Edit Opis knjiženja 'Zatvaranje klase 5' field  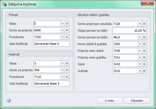pyautogui.click(x=52, y=84)
